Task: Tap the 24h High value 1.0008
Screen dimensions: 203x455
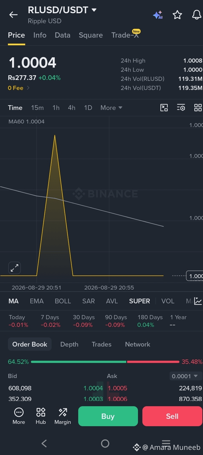Action: 193,61
